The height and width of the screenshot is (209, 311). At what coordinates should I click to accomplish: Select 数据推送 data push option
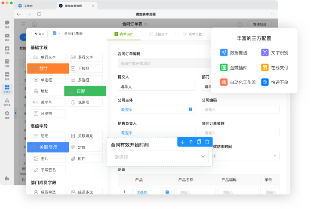click(234, 52)
